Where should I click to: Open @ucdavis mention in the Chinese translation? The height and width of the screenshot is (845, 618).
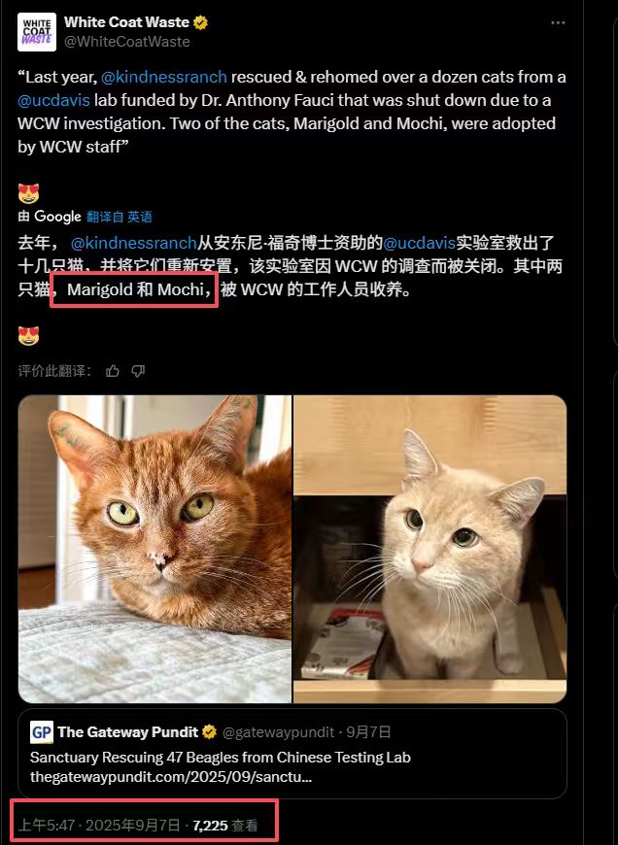click(x=419, y=243)
